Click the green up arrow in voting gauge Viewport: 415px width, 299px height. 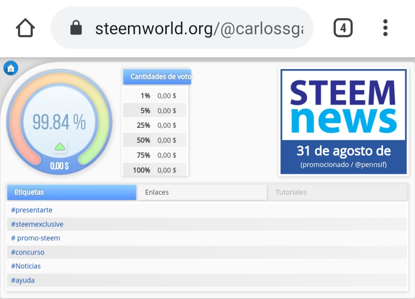coord(60,146)
